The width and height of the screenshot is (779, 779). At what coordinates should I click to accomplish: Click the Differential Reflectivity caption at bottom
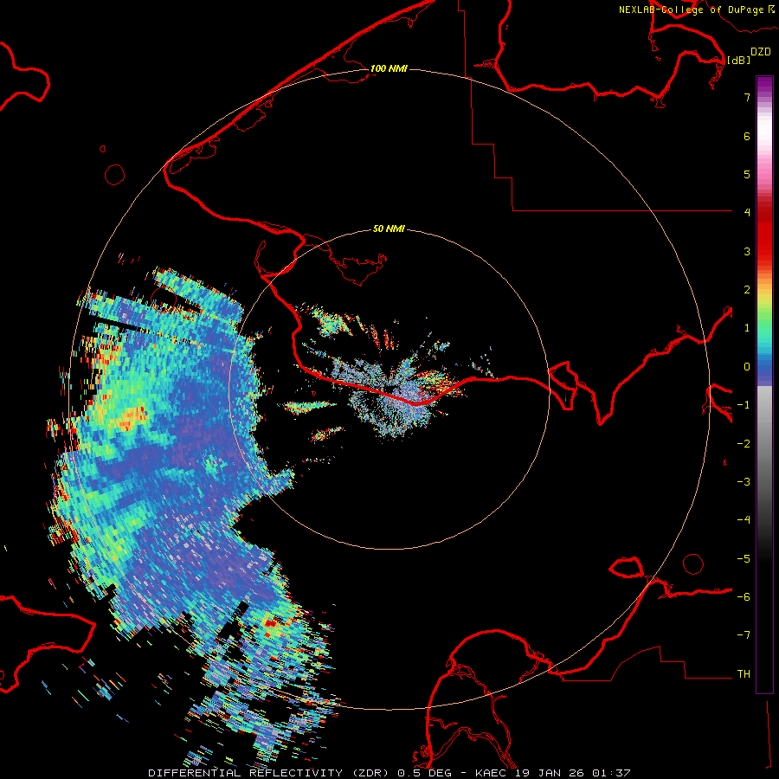(x=389, y=773)
